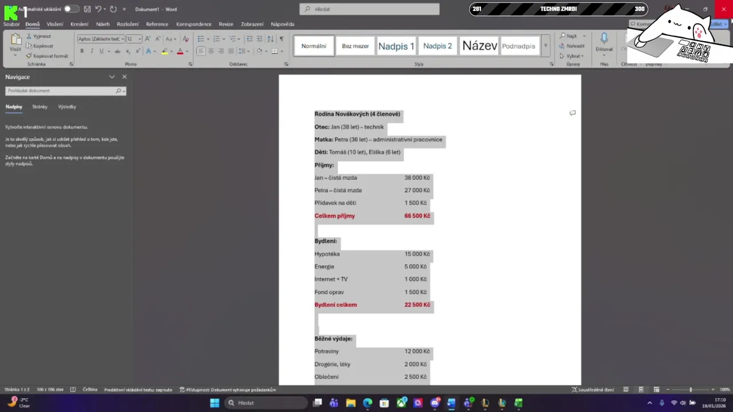Open the Rozložení ribbon tab
733x412 pixels.
tap(128, 24)
